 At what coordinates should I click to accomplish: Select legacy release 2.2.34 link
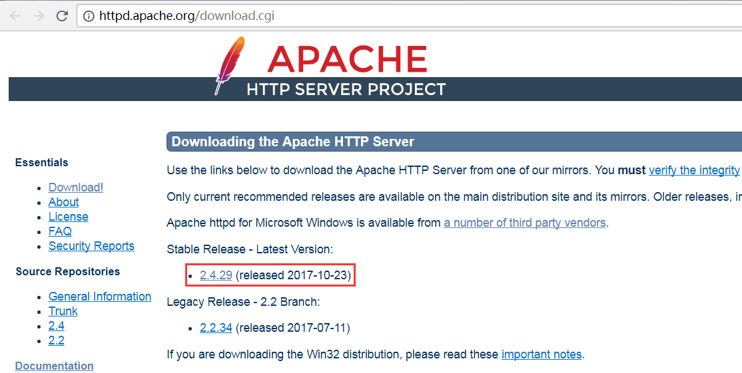(216, 328)
